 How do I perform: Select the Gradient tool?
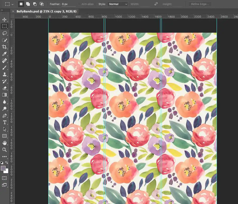pyautogui.click(x=4, y=95)
